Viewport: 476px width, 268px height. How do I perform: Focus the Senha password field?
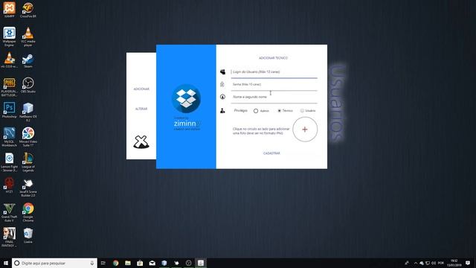[274, 84]
